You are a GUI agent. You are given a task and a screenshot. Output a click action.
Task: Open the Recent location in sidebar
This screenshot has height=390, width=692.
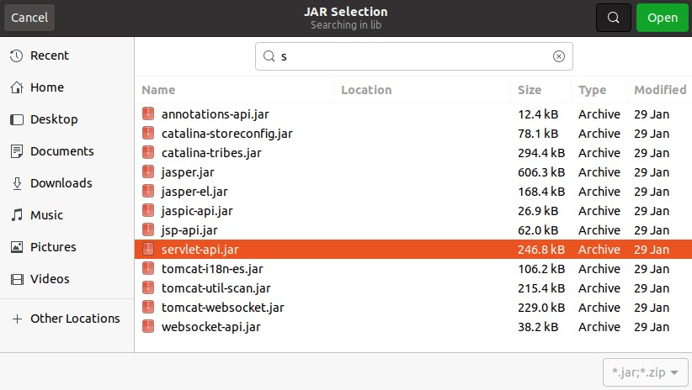tap(49, 55)
